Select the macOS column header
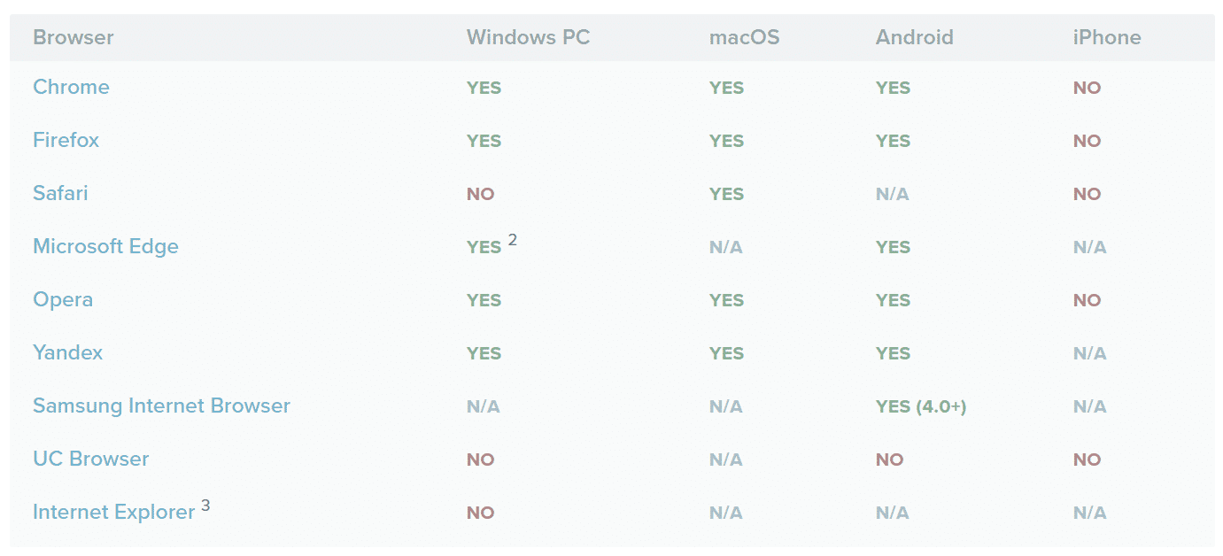Viewport: 1223px width, 556px height. pos(744,37)
